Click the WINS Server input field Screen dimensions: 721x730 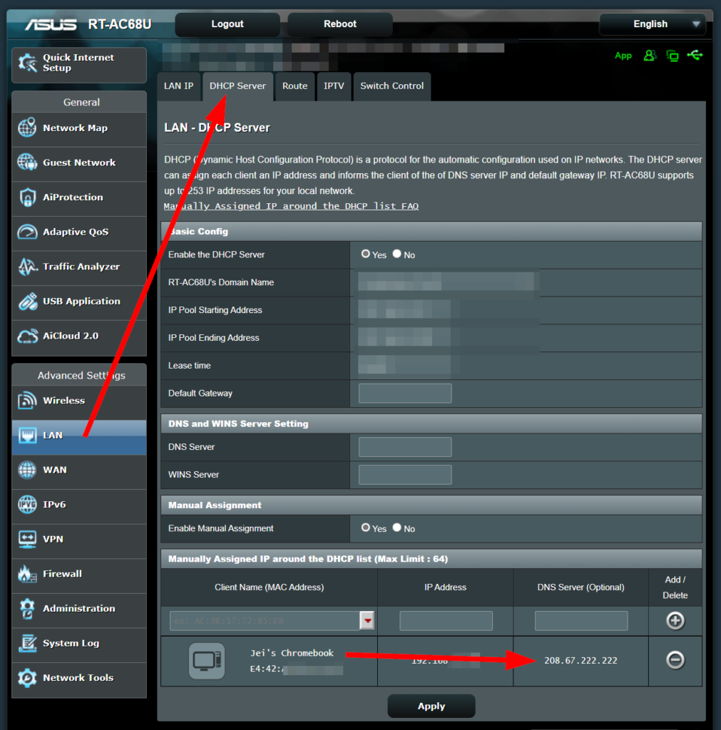(x=405, y=474)
